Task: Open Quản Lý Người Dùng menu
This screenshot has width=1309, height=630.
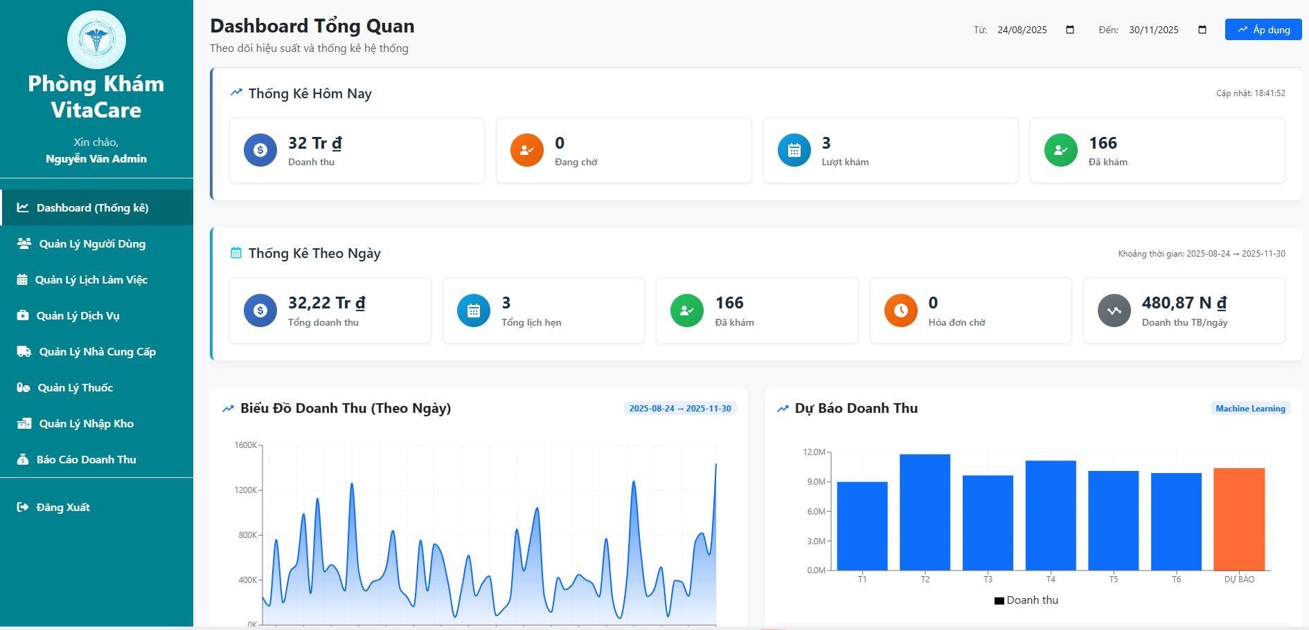Action: click(x=91, y=243)
